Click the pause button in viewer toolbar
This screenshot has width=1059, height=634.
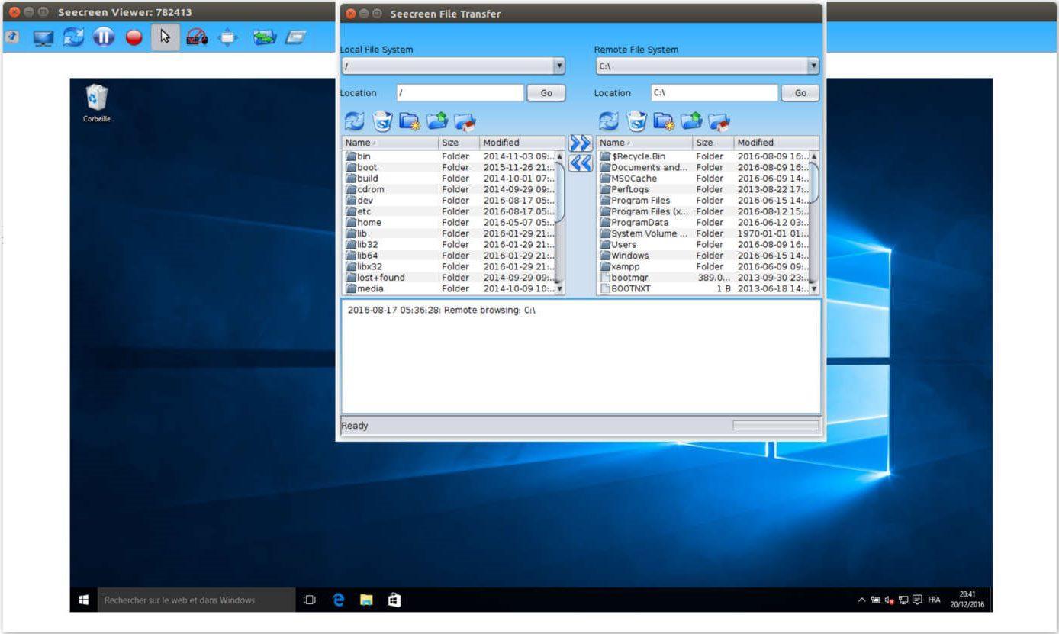coord(103,37)
